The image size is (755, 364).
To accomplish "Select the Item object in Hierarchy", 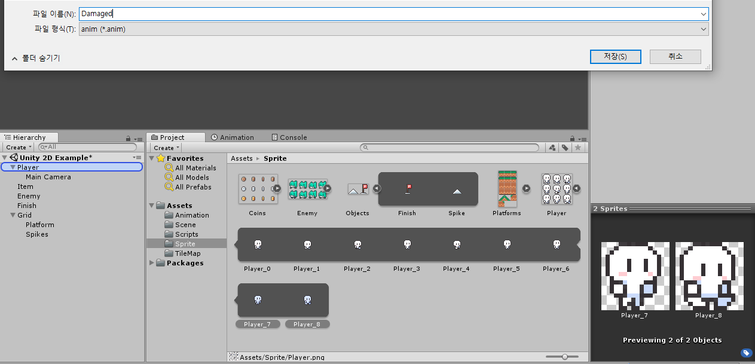I will [25, 186].
